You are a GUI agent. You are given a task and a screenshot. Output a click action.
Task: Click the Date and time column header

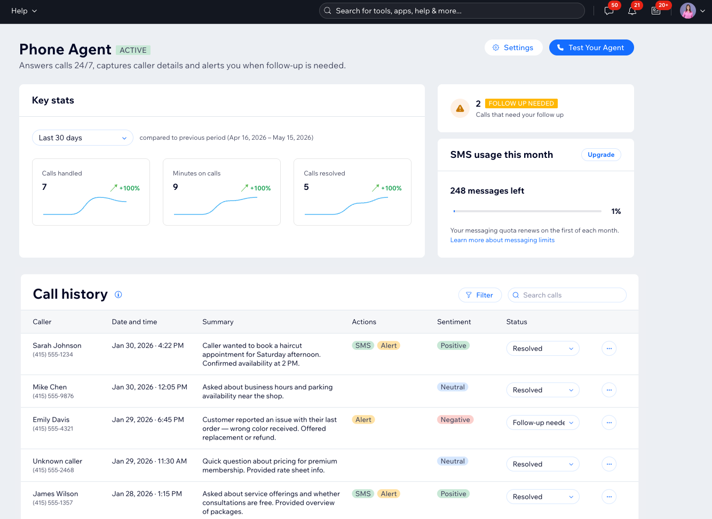135,322
